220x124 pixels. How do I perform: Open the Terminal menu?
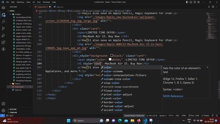tap(46, 2)
